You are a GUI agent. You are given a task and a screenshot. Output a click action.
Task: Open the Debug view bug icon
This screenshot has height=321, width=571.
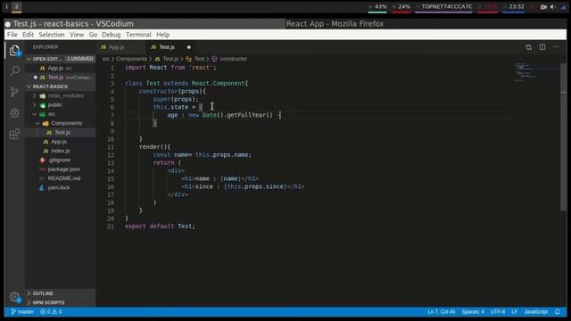coord(14,113)
